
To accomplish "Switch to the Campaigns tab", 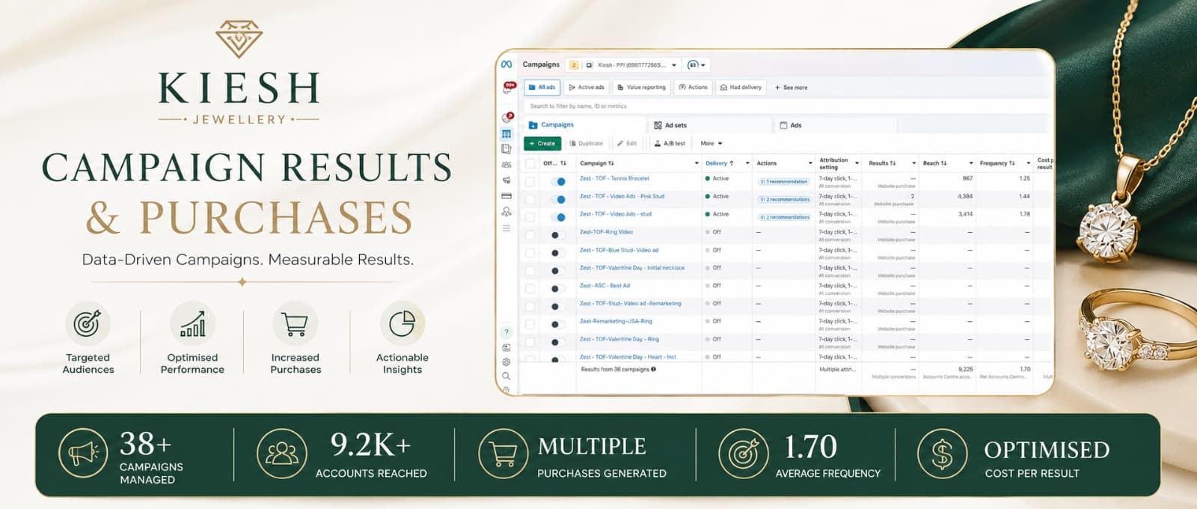I will [584, 125].
